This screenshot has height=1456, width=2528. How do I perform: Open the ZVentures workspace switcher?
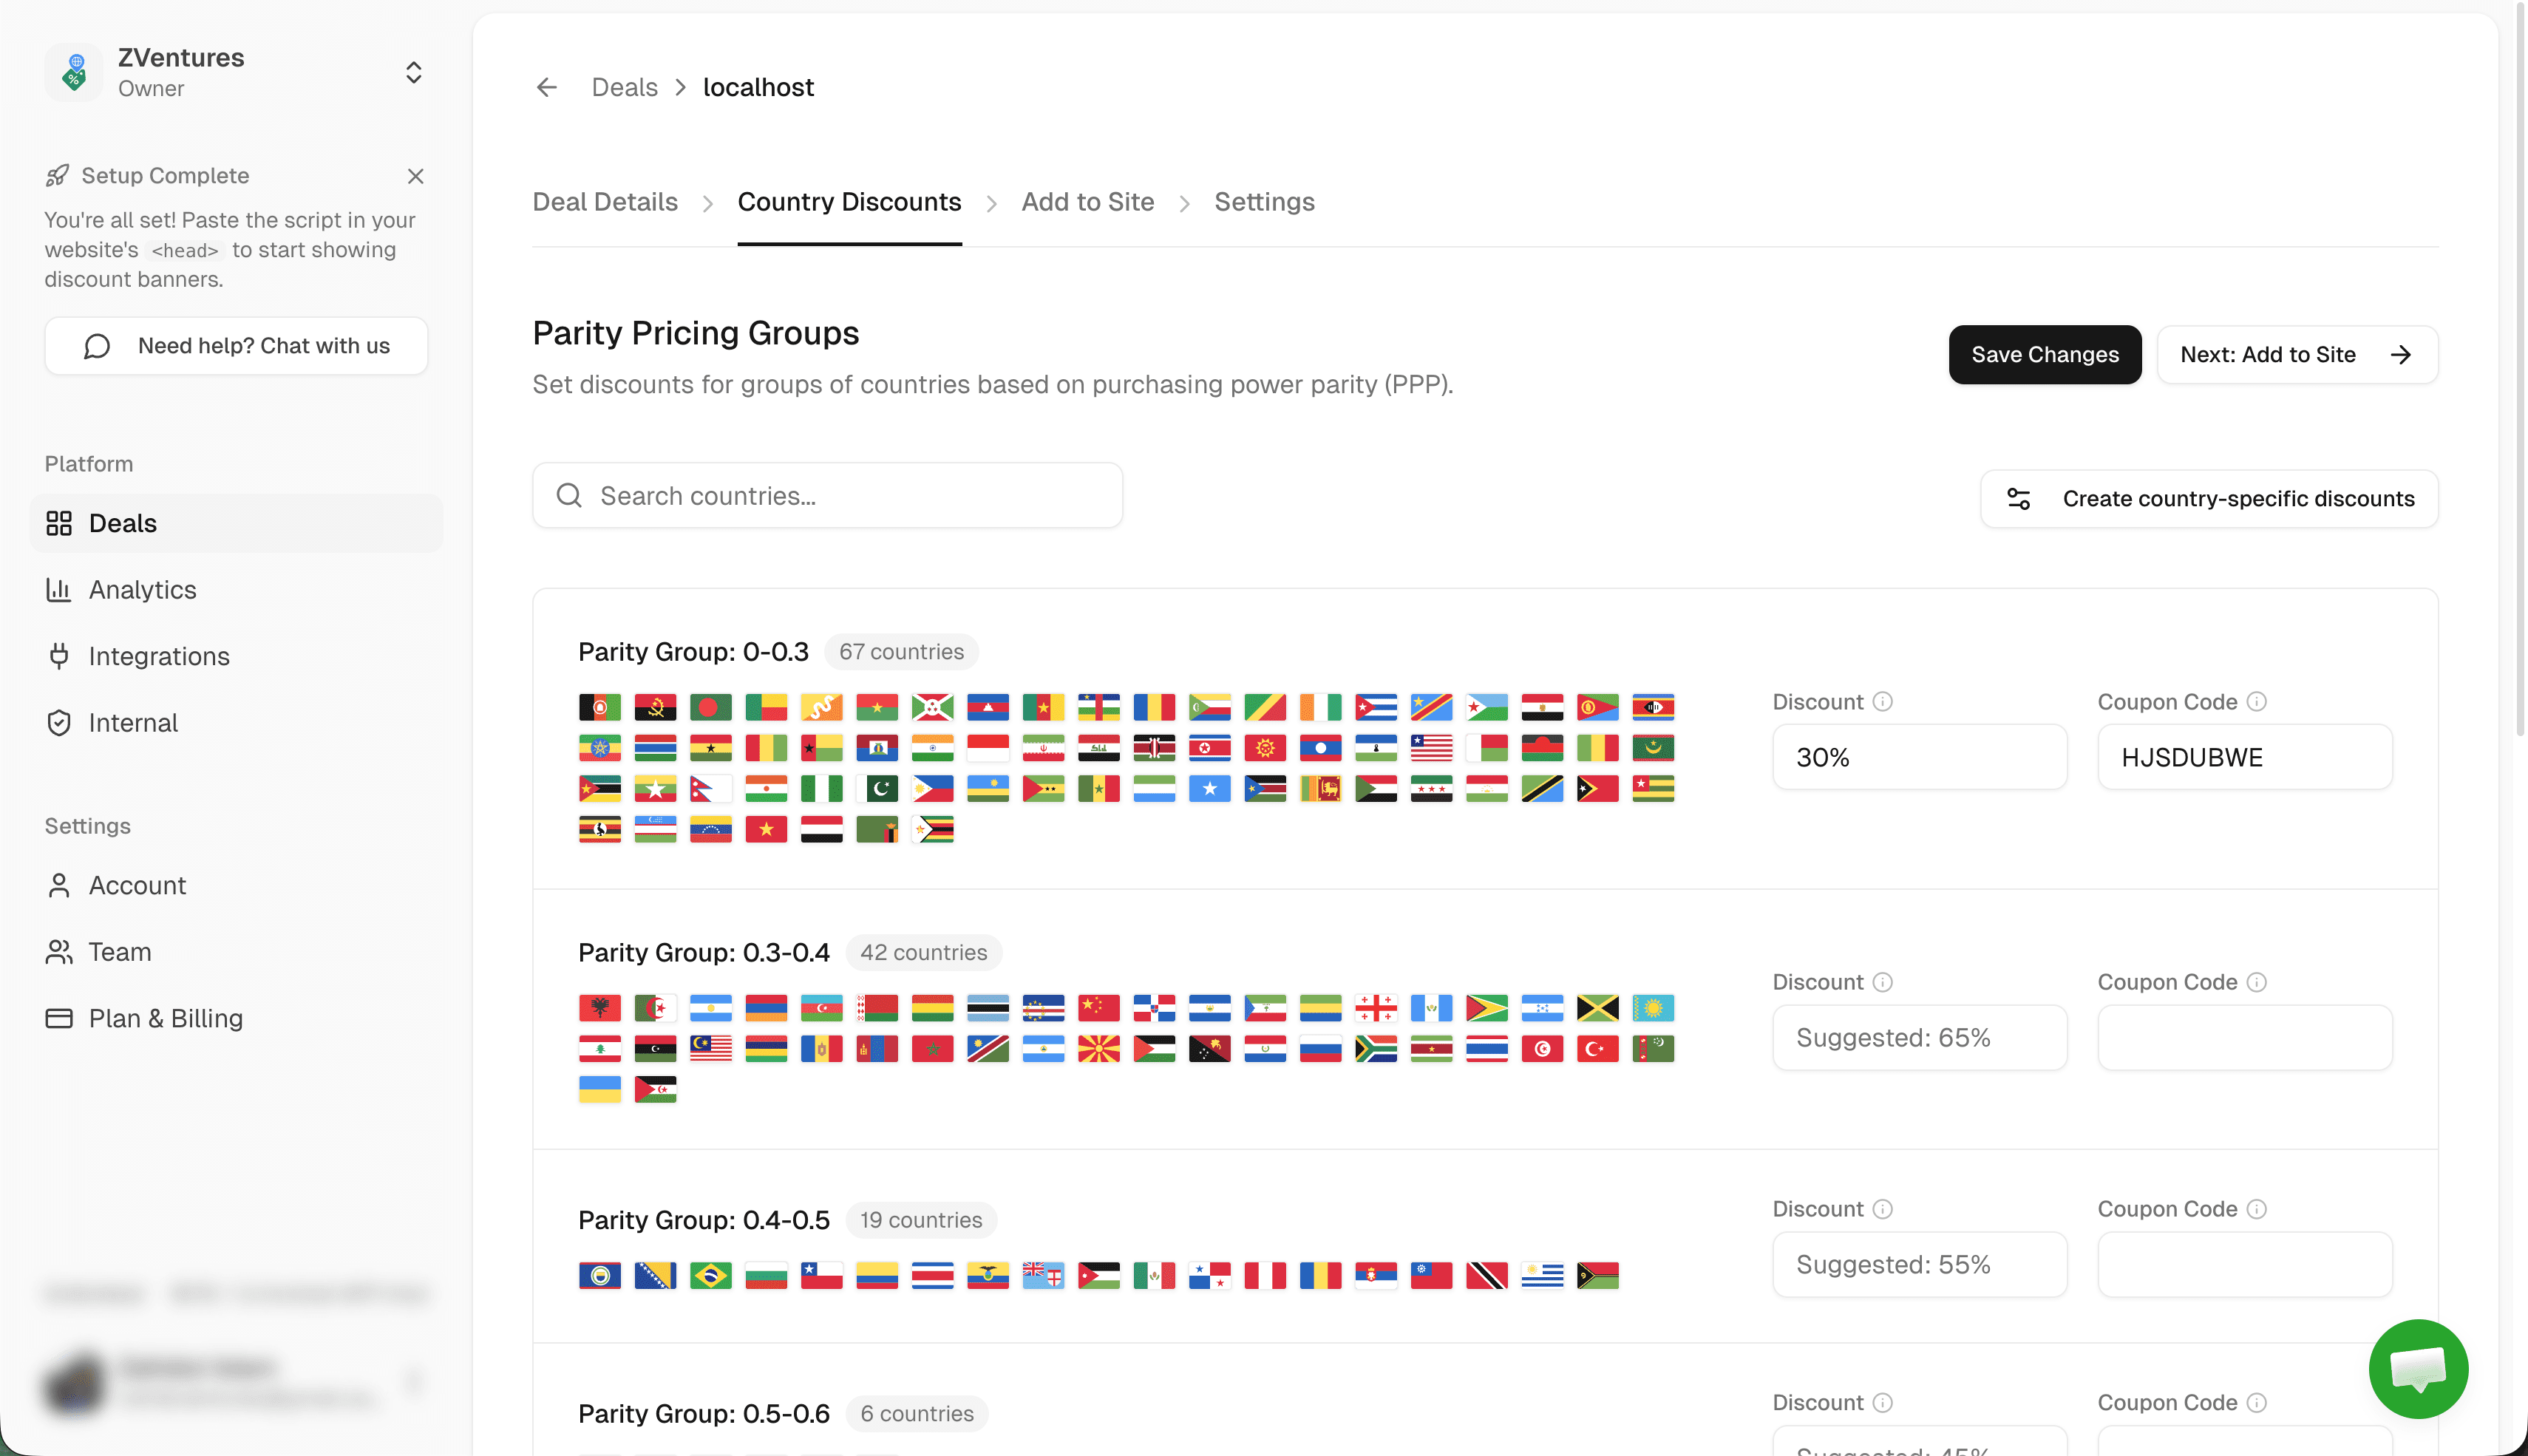413,71
